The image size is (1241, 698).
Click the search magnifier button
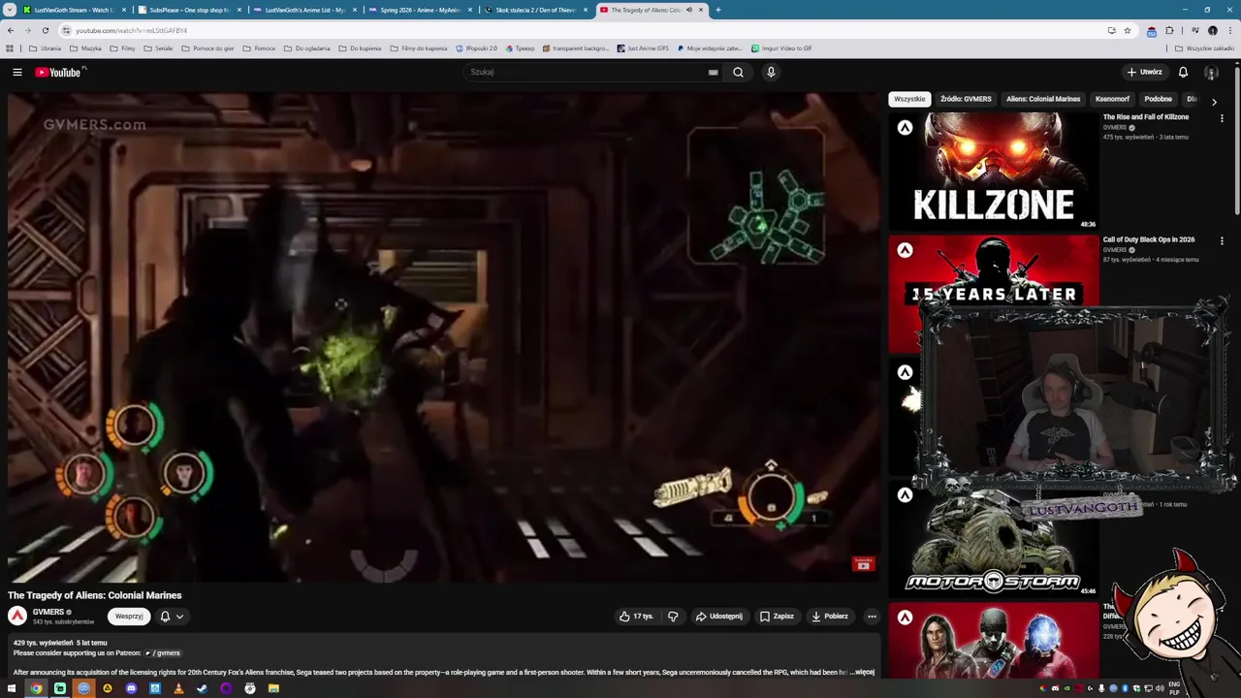pos(738,72)
